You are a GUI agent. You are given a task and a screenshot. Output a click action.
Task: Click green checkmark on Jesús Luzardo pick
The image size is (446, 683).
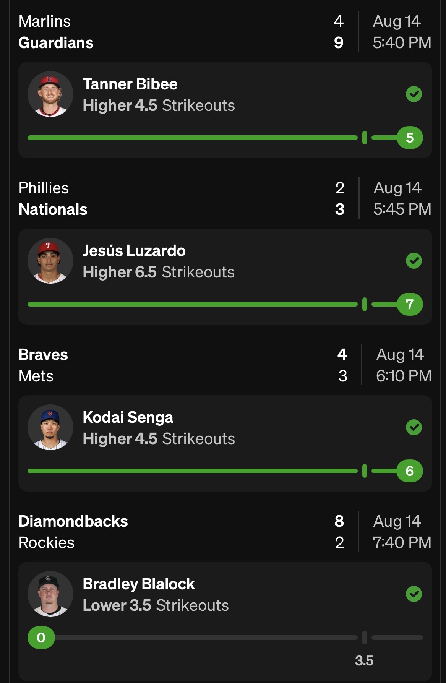[x=414, y=261]
